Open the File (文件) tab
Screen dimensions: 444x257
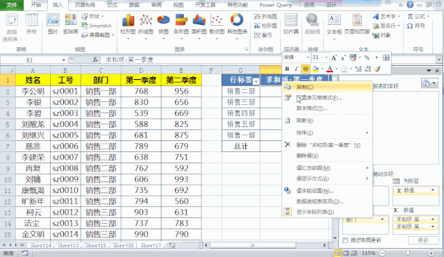point(12,5)
